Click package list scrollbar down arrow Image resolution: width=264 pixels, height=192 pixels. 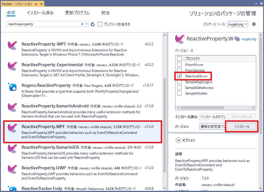165,188
